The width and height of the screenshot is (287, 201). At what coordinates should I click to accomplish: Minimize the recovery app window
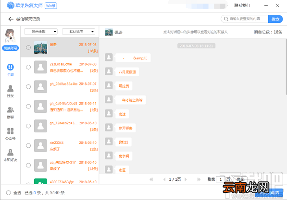266,5
